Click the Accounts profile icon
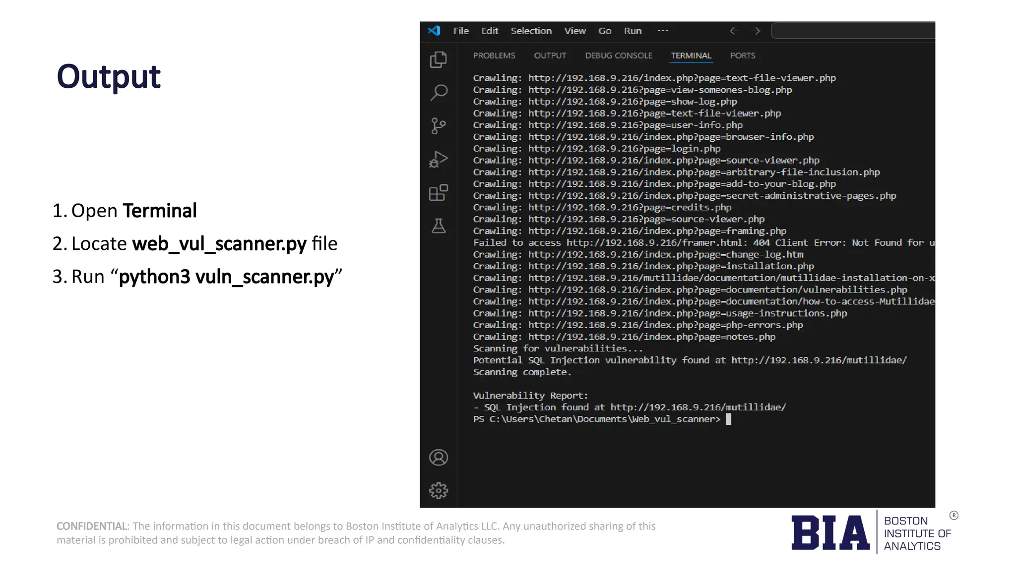Viewport: 1016px width, 571px height. pos(439,457)
